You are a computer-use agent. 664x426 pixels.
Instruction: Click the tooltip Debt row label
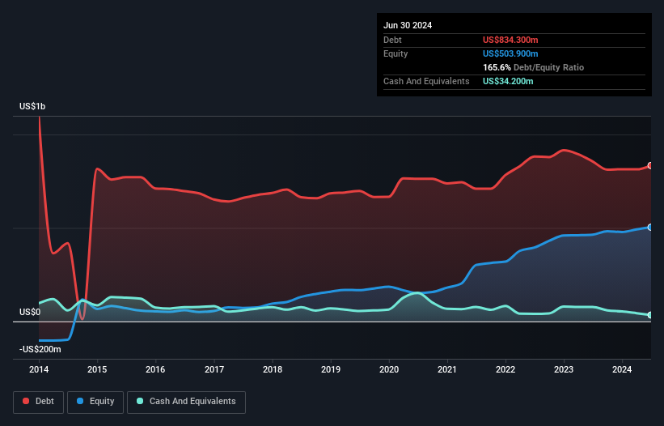(x=392, y=40)
